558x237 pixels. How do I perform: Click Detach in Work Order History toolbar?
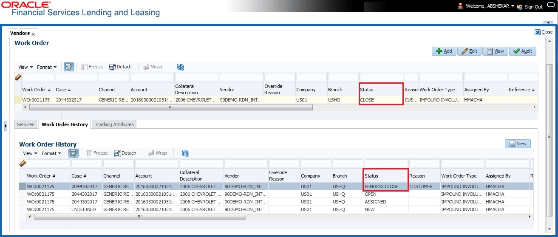pos(125,153)
